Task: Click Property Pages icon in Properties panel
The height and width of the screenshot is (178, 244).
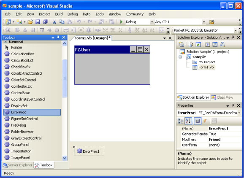Action: point(214,121)
